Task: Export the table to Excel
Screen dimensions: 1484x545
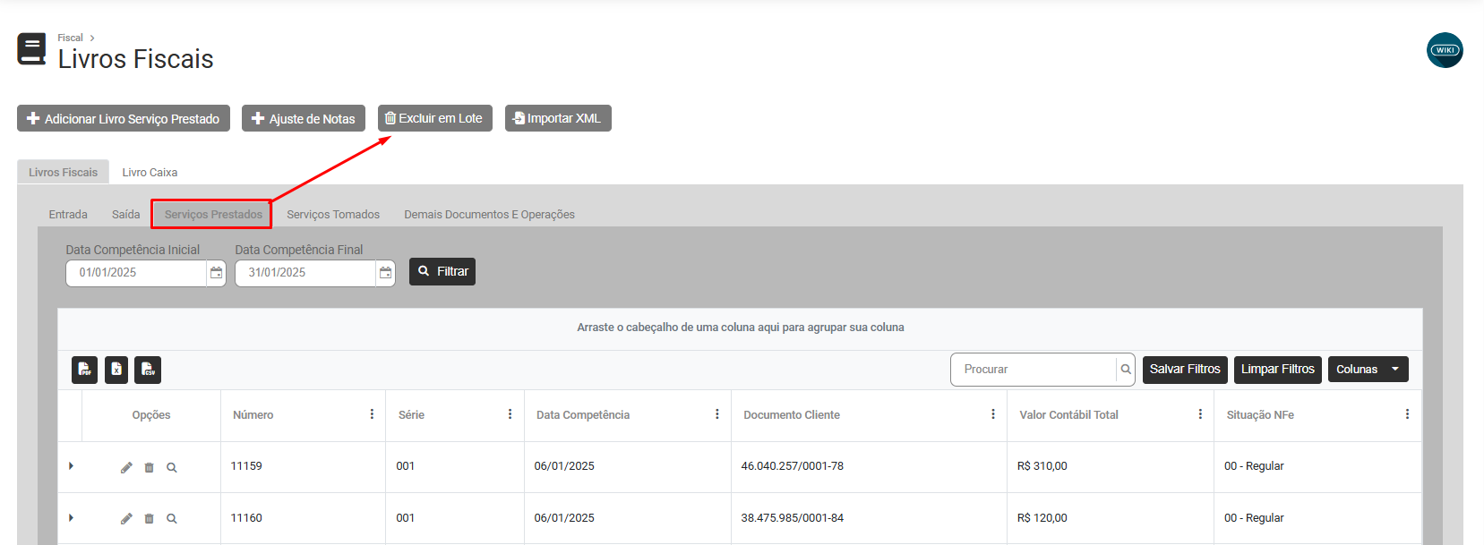Action: [x=116, y=370]
